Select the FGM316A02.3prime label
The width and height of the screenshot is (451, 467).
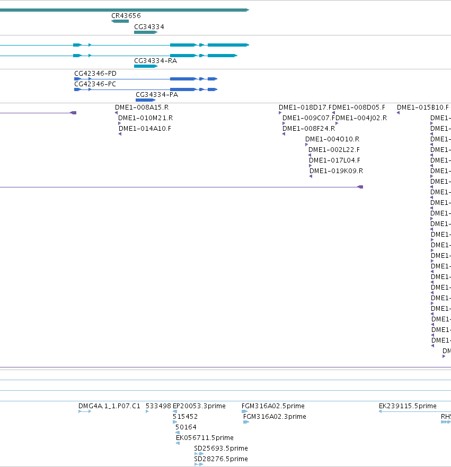point(275,417)
